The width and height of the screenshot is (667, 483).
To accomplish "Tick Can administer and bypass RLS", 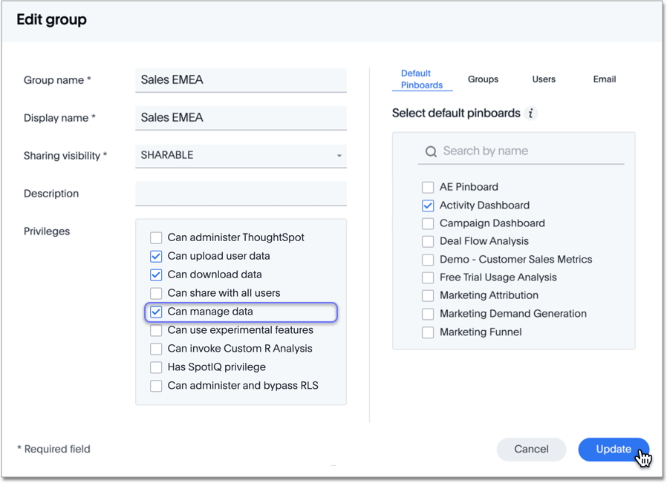I will point(156,386).
